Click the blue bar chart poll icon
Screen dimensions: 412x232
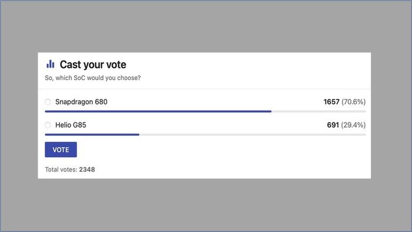point(50,64)
